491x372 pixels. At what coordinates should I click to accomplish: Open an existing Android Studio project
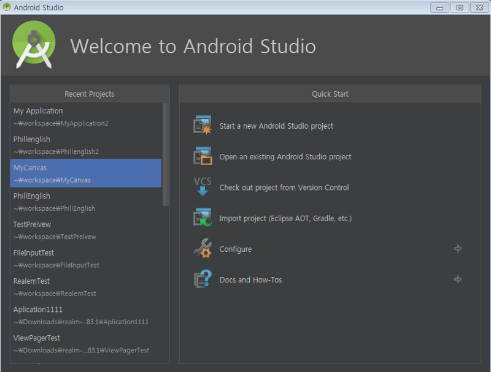[x=285, y=157]
